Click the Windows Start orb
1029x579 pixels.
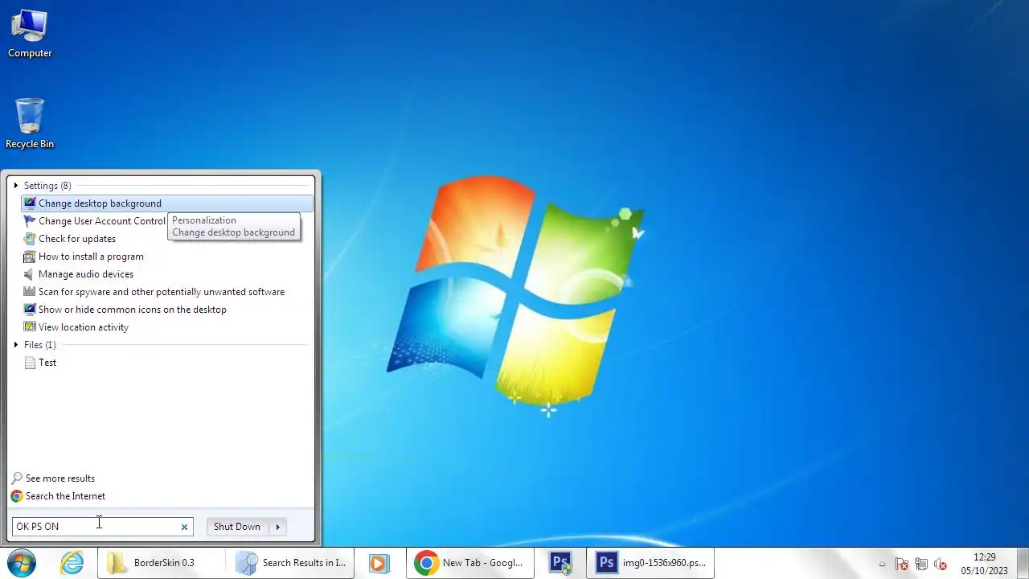[x=21, y=562]
